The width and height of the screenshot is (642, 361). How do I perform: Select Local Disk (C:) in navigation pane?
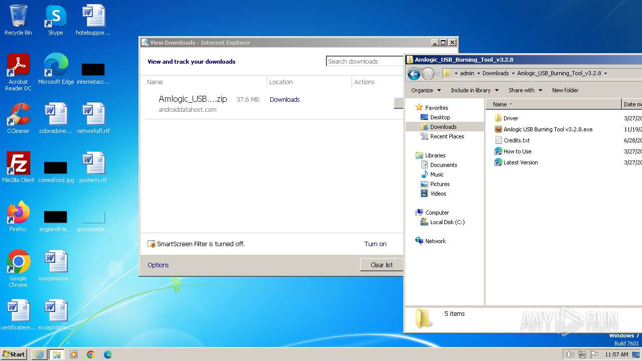446,222
